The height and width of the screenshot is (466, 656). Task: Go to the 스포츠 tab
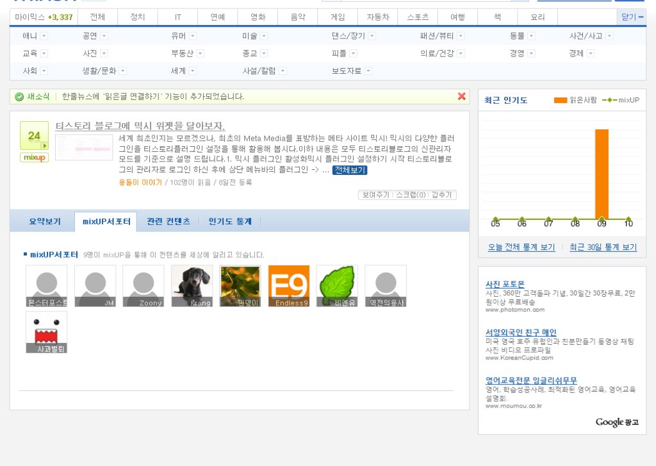418,17
